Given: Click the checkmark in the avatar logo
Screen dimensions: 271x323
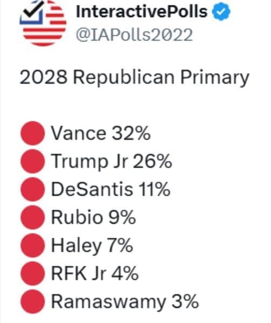Looking at the screenshot, I should click(x=33, y=9).
